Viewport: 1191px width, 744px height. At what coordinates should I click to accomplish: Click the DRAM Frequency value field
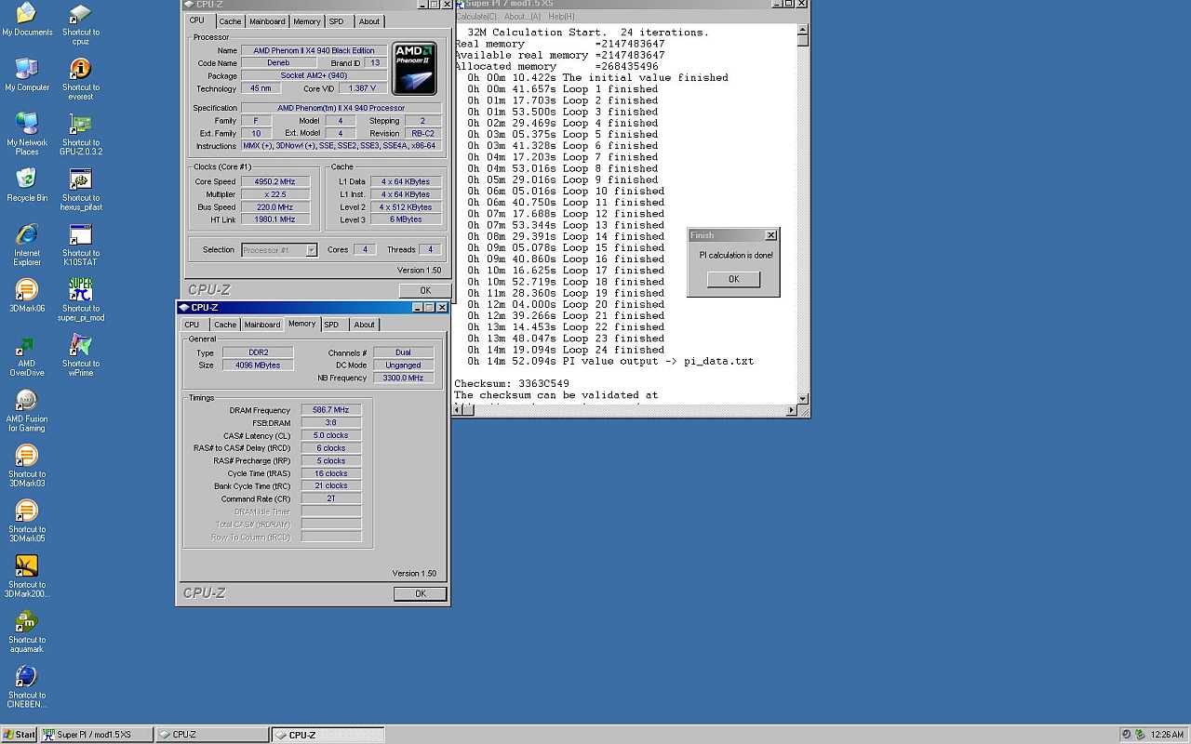pos(330,410)
